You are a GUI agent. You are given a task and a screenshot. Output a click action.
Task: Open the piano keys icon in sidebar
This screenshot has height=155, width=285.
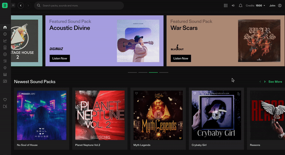5,75
